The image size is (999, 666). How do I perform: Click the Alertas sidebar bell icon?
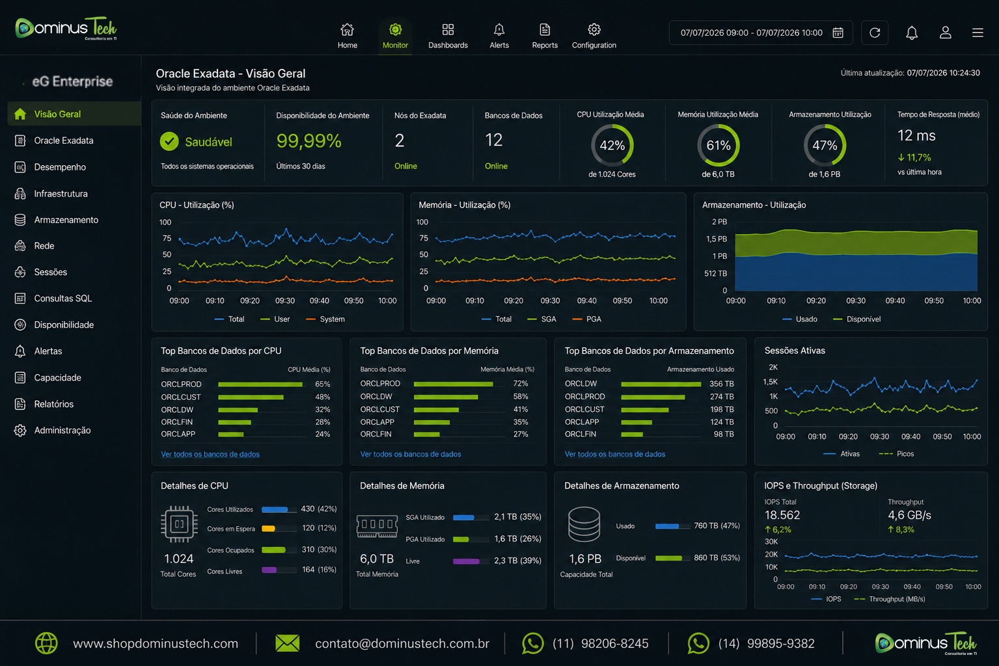(x=20, y=351)
